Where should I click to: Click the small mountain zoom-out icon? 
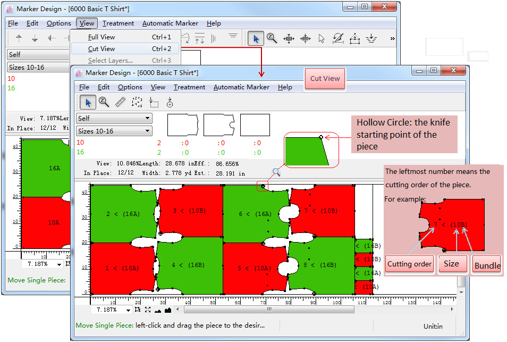coord(158,310)
